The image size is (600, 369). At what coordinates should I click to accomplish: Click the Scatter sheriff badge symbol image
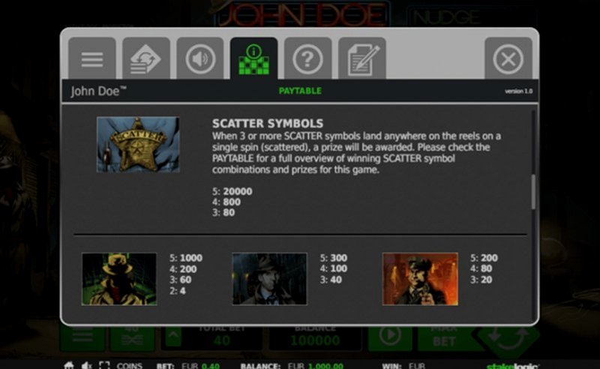tap(138, 145)
